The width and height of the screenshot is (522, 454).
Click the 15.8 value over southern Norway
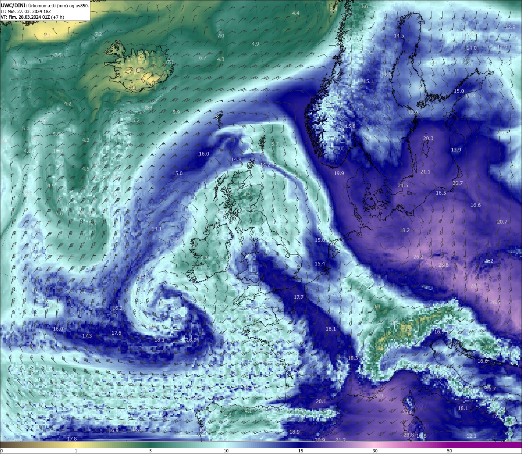pos(350,126)
